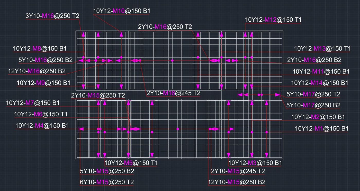Select the 10Y12-M7@150 B1 label
Image resolution: width=360 pixels, height=191 pixels.
pos(33,103)
